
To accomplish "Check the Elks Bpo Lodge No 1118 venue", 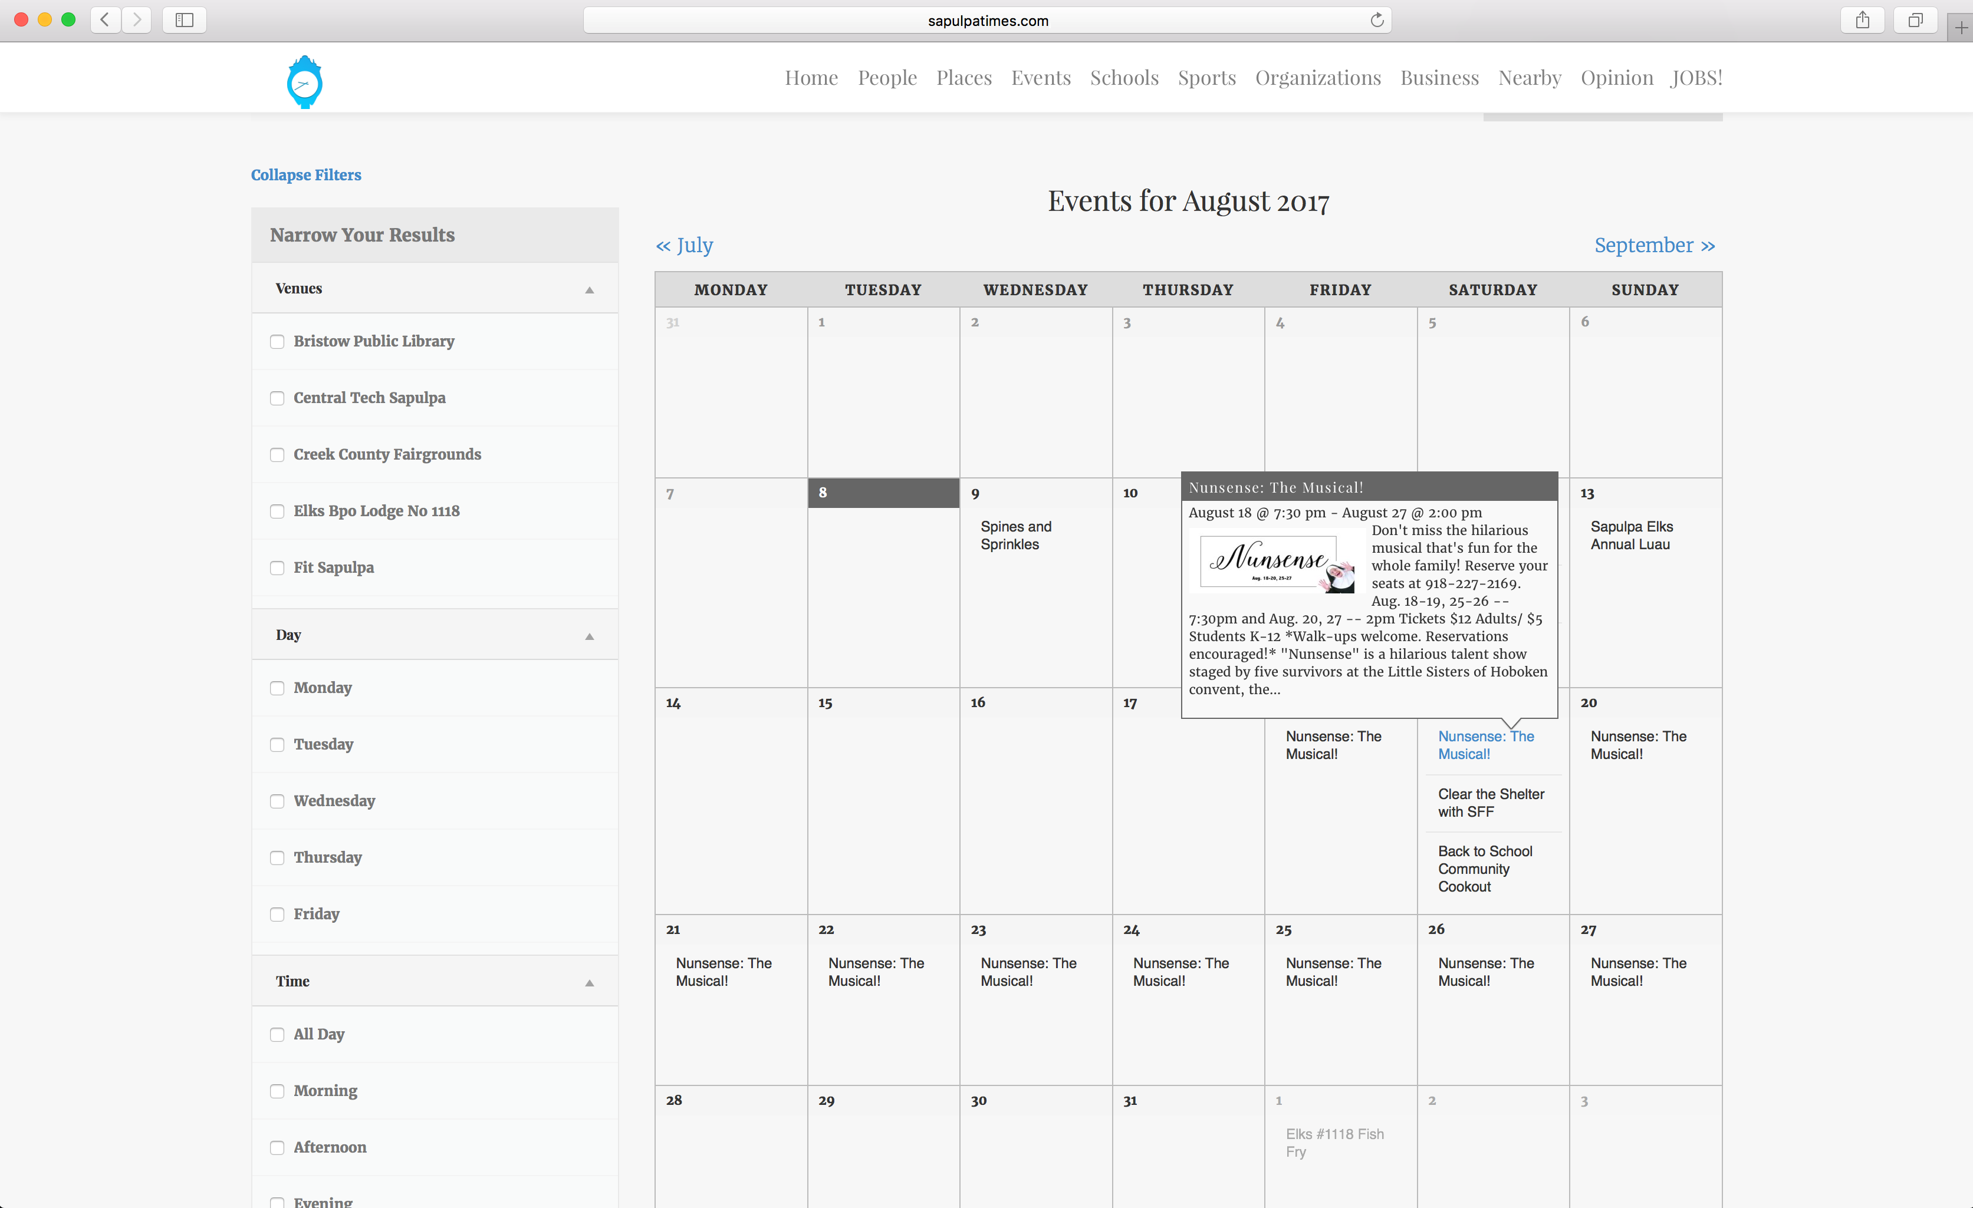I will point(277,511).
